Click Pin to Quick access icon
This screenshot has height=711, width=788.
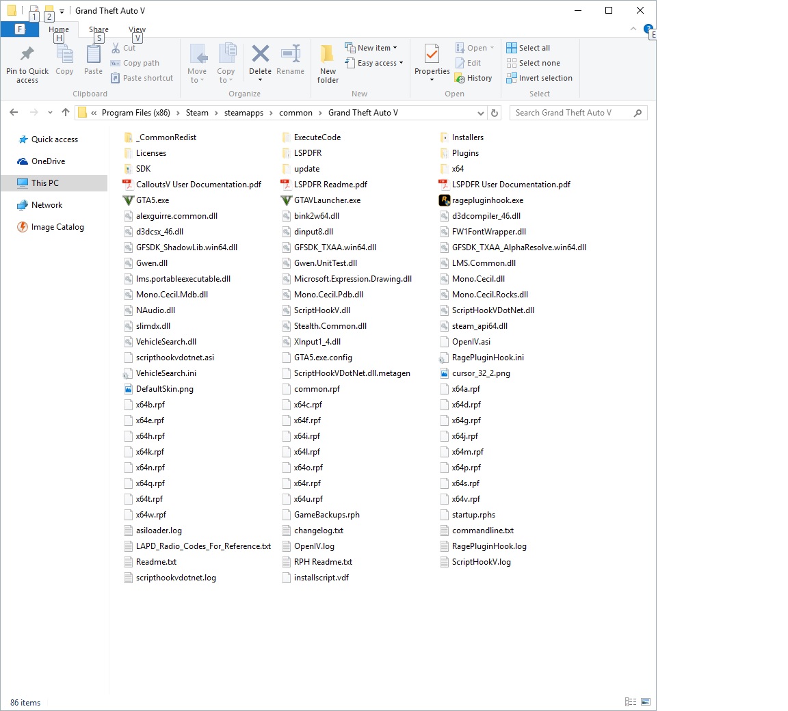[x=27, y=54]
